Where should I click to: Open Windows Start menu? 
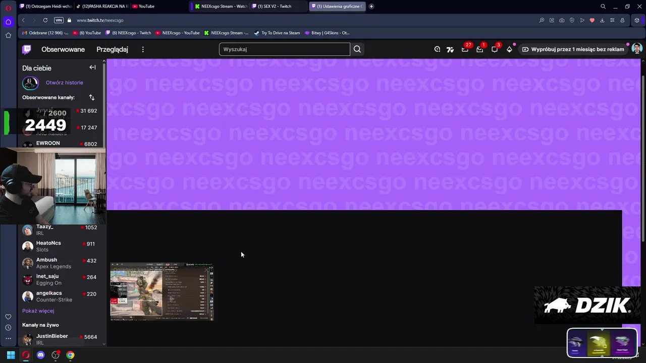[11, 355]
